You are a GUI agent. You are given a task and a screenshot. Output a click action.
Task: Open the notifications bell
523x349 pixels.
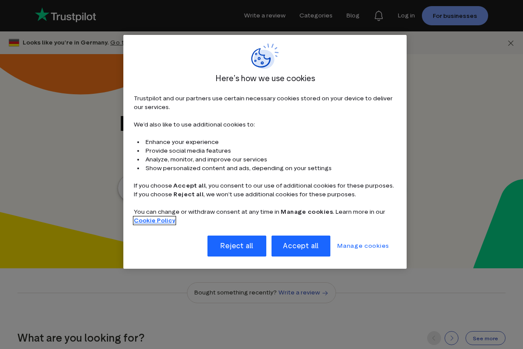tap(378, 15)
